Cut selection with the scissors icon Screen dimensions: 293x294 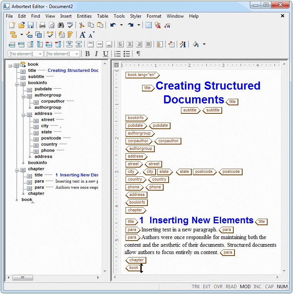(x=82, y=25)
